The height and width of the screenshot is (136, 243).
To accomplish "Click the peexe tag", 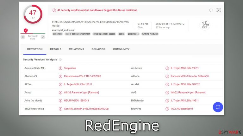I will click(x=121, y=34).
